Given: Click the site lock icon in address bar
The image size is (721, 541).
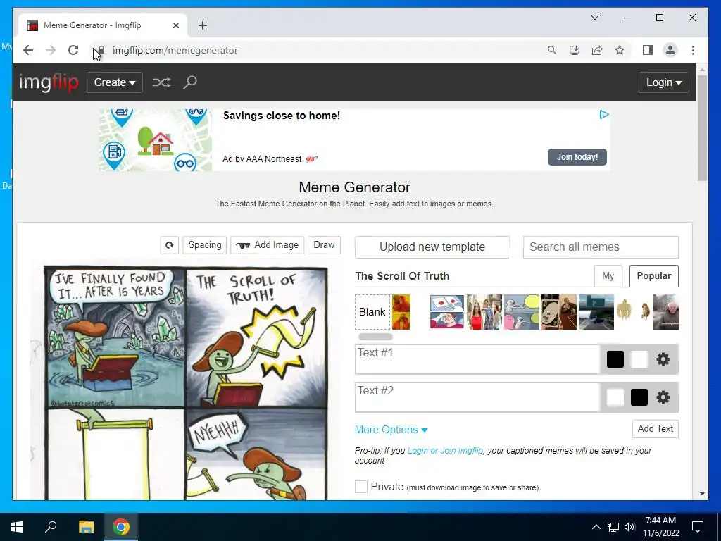Looking at the screenshot, I should tap(101, 50).
